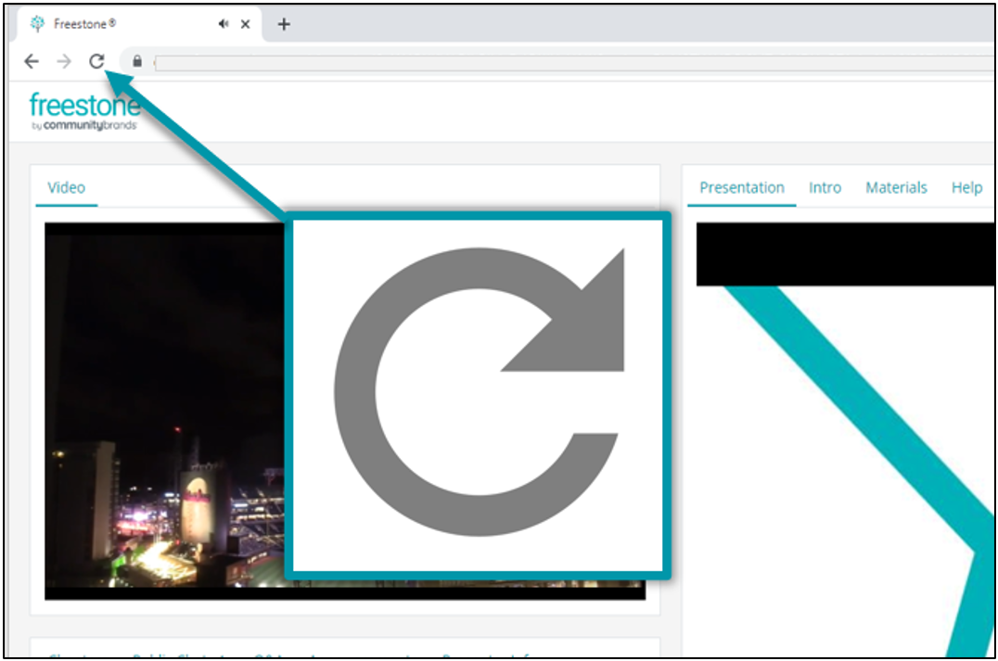Reload the page with the refresh icon
The width and height of the screenshot is (998, 661).
96,61
